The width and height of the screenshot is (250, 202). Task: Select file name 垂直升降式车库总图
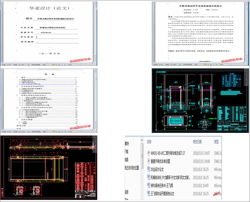tap(160, 161)
